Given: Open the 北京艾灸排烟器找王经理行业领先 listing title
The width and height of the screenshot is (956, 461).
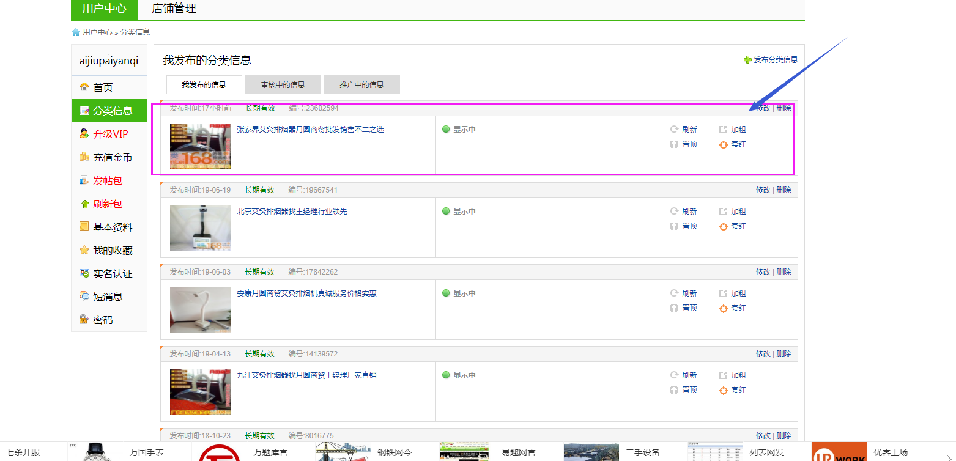Looking at the screenshot, I should (x=292, y=212).
